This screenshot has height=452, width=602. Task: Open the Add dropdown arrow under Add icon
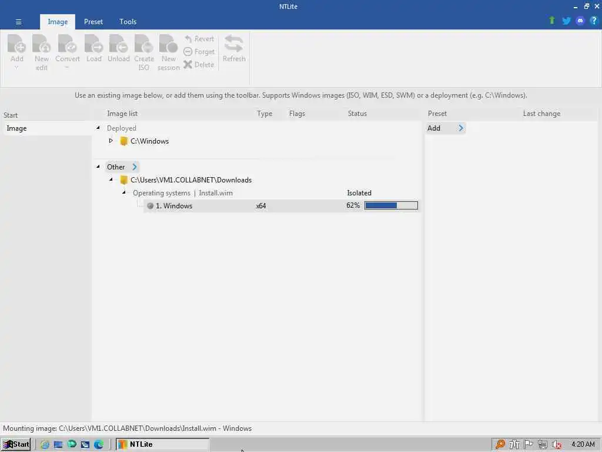pyautogui.click(x=16, y=68)
